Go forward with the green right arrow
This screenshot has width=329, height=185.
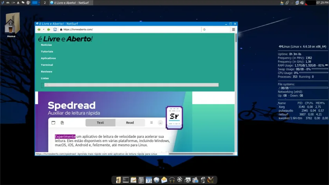tap(49, 30)
